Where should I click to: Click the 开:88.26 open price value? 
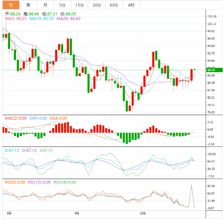13,14
